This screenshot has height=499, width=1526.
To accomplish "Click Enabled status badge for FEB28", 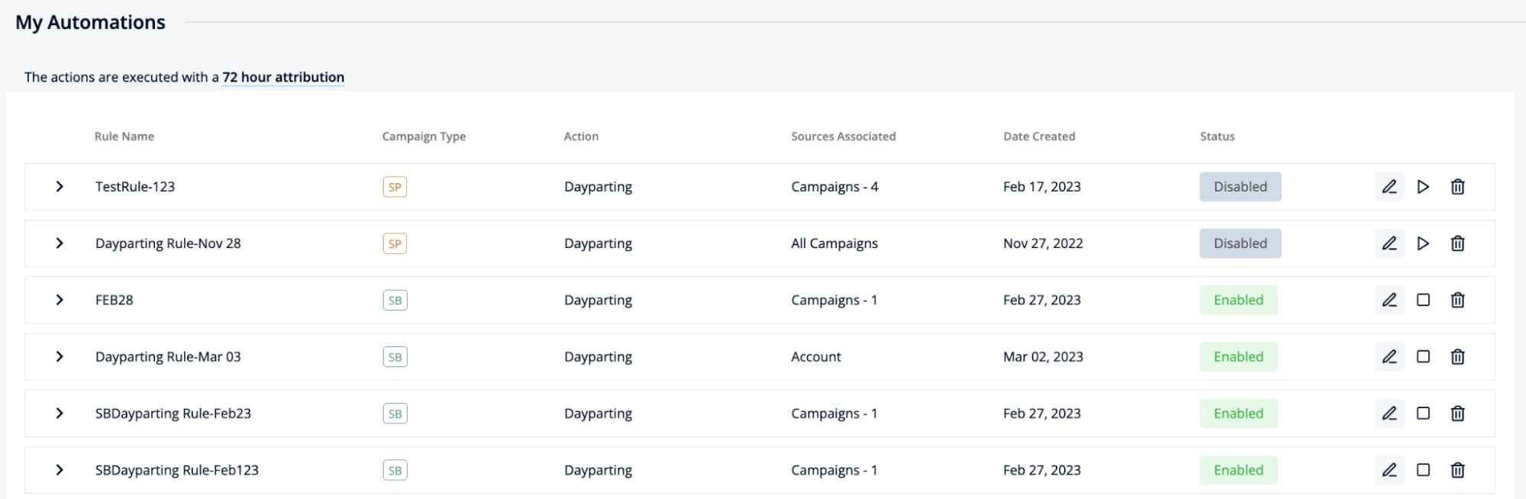I will pos(1238,300).
